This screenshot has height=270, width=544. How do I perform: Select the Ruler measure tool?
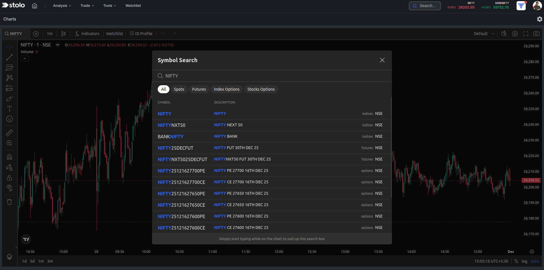tap(9, 133)
